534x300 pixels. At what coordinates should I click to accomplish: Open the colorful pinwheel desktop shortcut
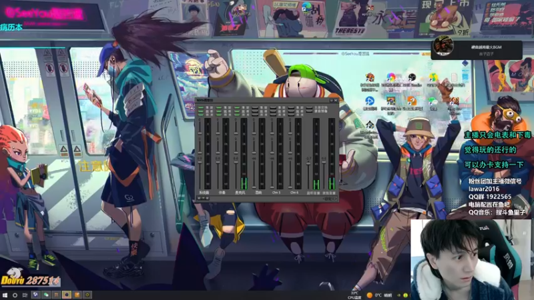click(390, 77)
